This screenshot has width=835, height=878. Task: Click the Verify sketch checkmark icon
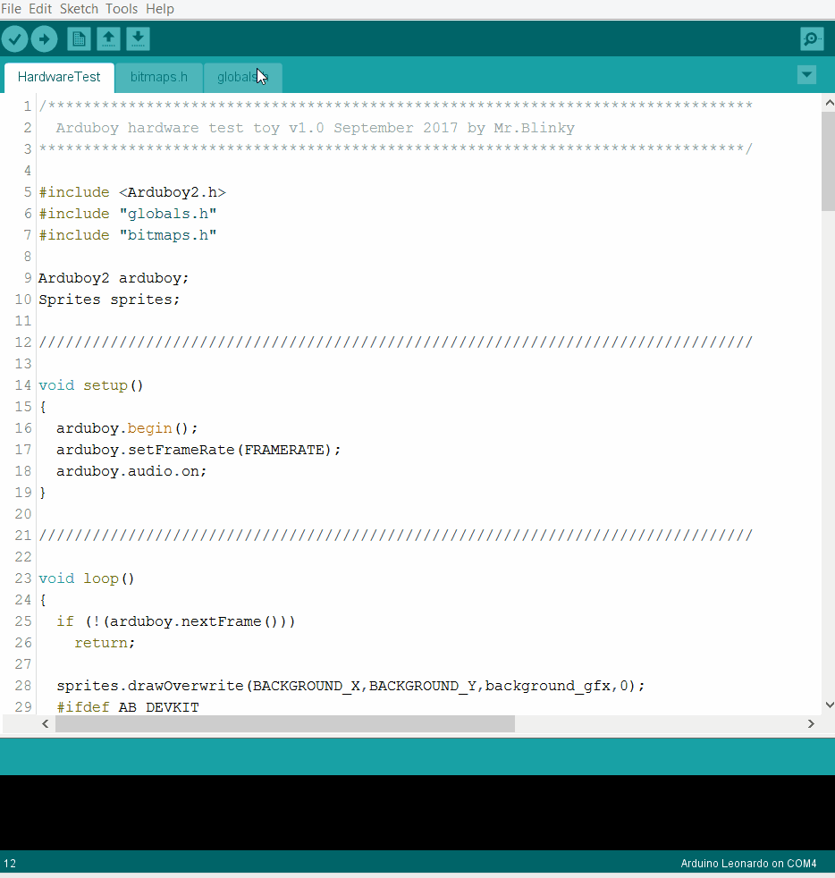pos(15,39)
